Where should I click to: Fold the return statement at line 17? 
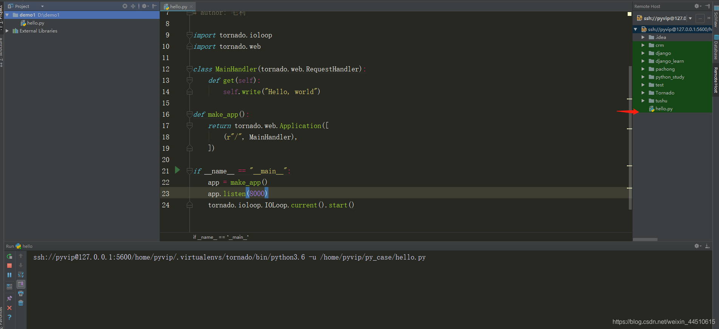(189, 125)
